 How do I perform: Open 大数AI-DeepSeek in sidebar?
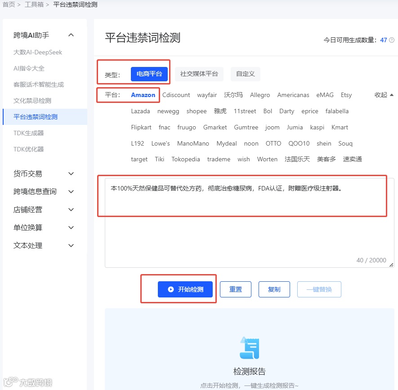(38, 52)
